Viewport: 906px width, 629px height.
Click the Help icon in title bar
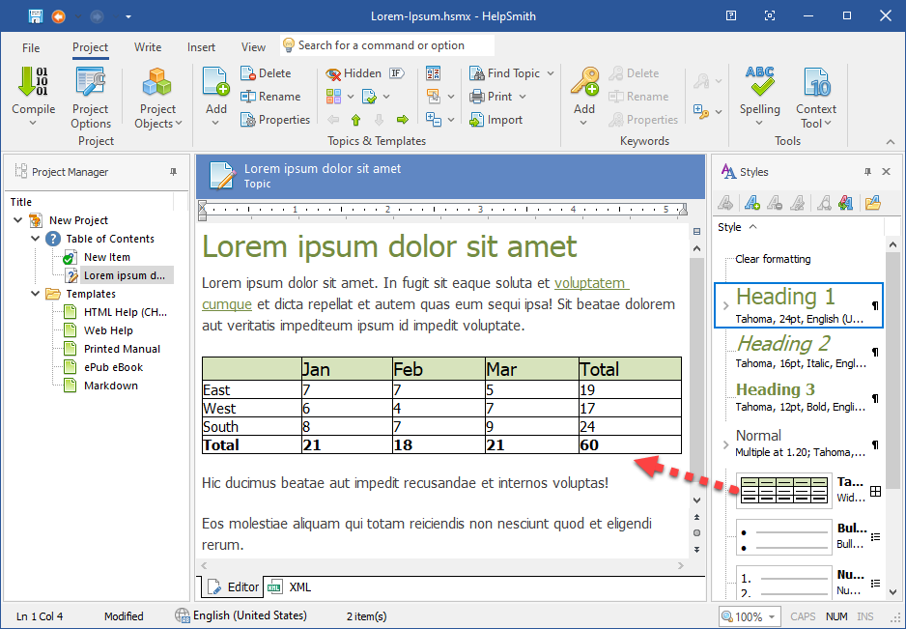click(x=731, y=16)
